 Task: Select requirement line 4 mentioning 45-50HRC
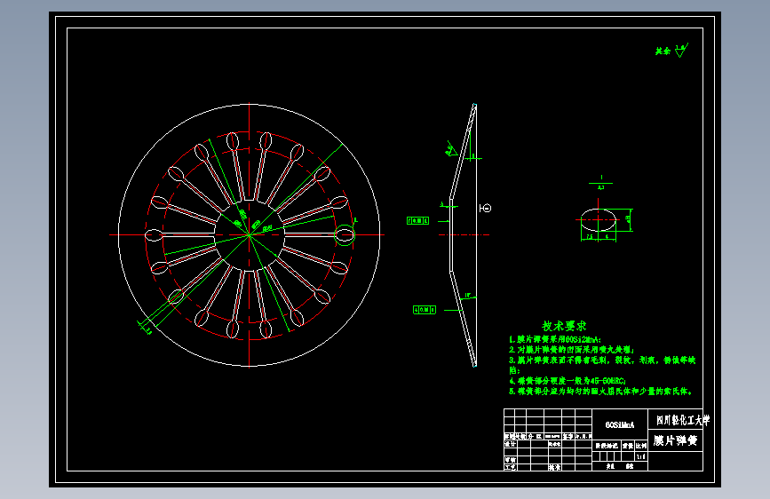coord(568,381)
